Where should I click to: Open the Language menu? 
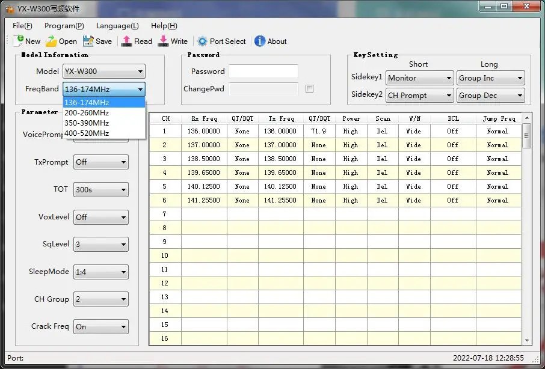117,26
